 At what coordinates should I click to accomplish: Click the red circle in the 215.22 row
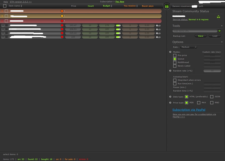pos(62,33)
